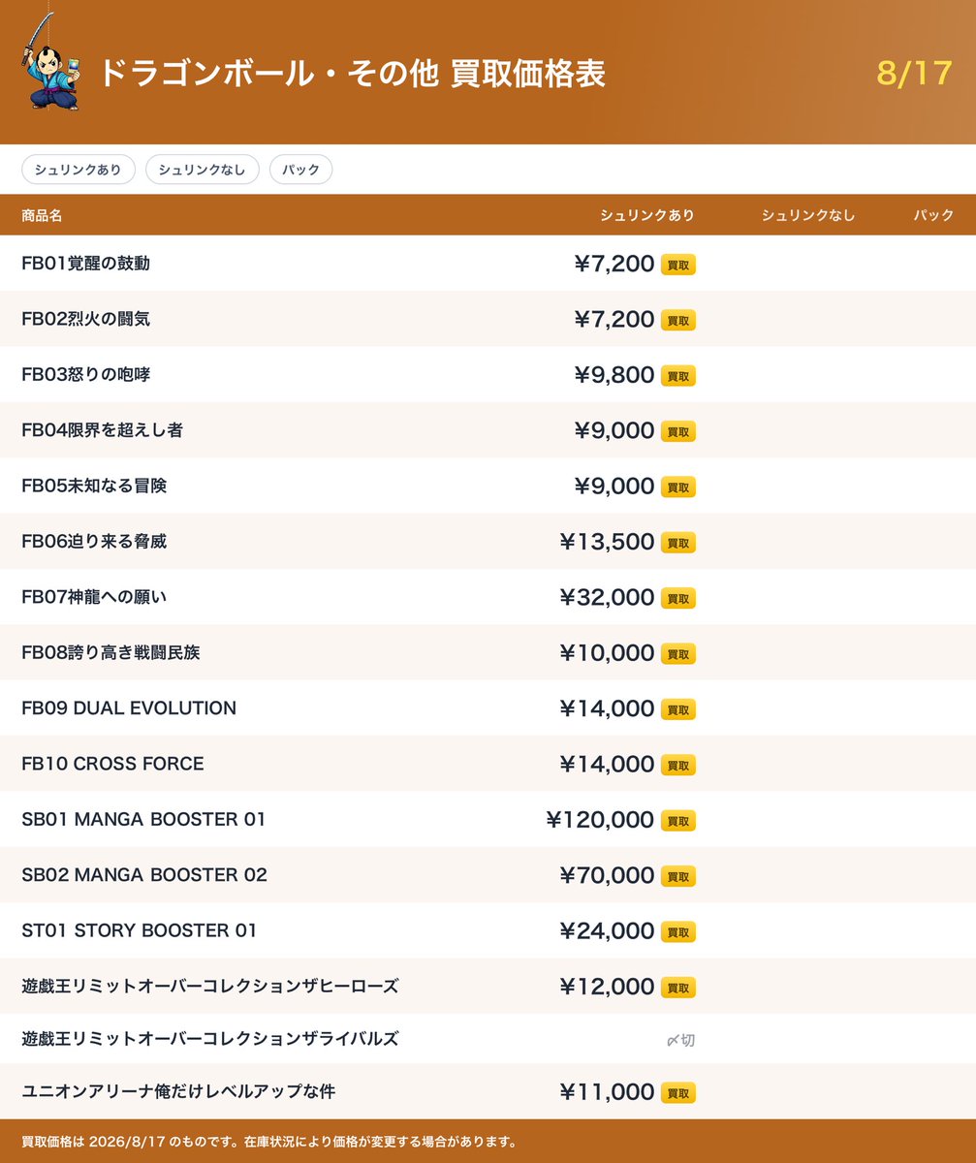Screen dimensions: 976x1163
Task: Click the 商品名 column header
Action: (x=42, y=215)
